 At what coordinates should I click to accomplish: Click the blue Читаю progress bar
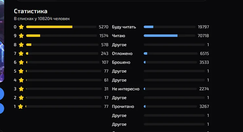(x=161, y=36)
